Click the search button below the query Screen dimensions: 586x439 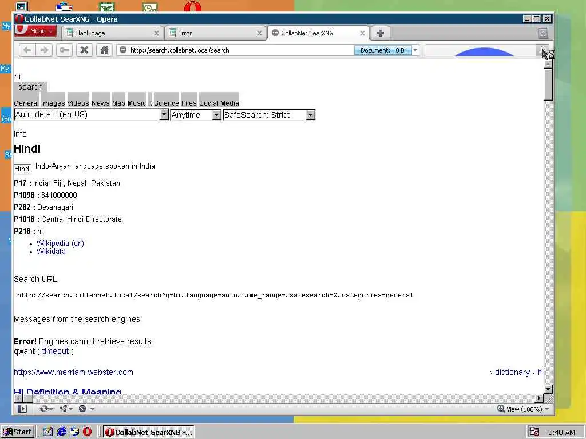pyautogui.click(x=31, y=87)
